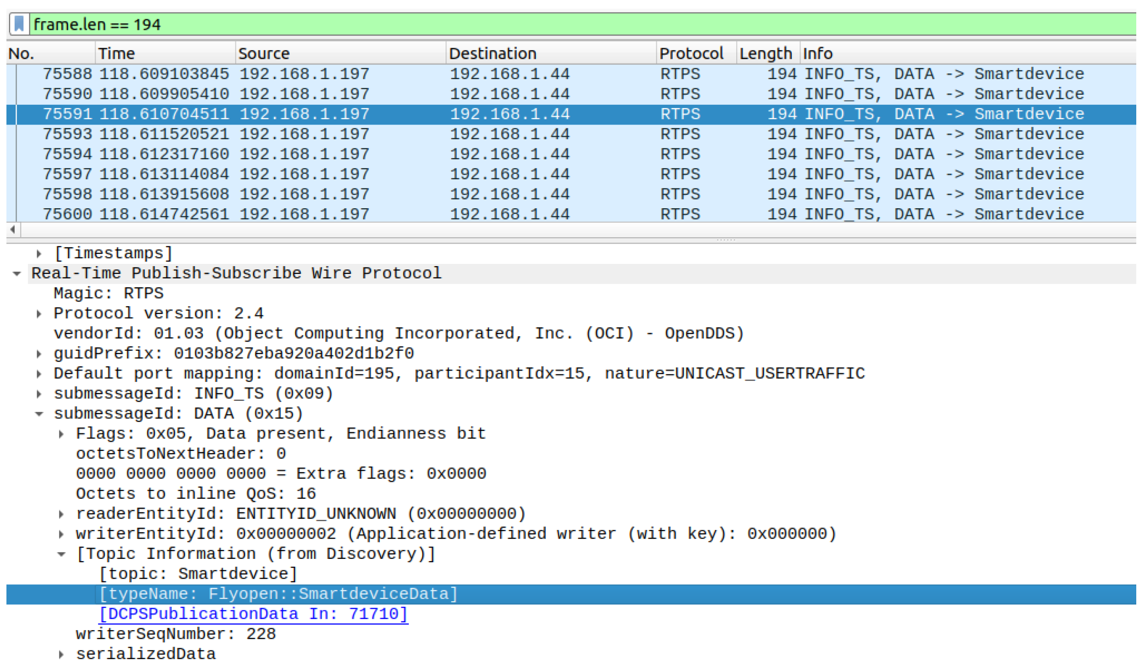The image size is (1145, 672).
Task: Click the display filter bookmark icon
Action: [x=19, y=24]
